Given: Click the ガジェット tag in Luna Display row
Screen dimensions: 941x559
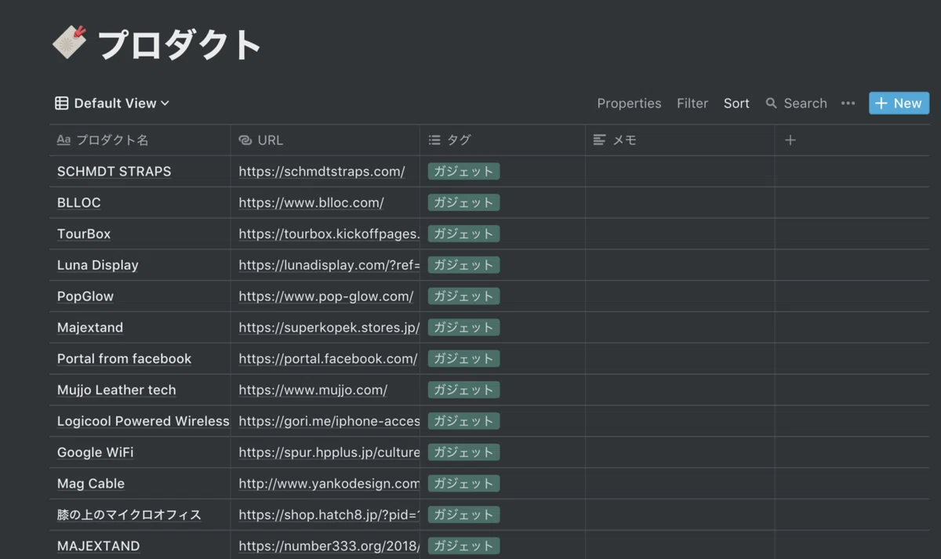Looking at the screenshot, I should coord(463,265).
